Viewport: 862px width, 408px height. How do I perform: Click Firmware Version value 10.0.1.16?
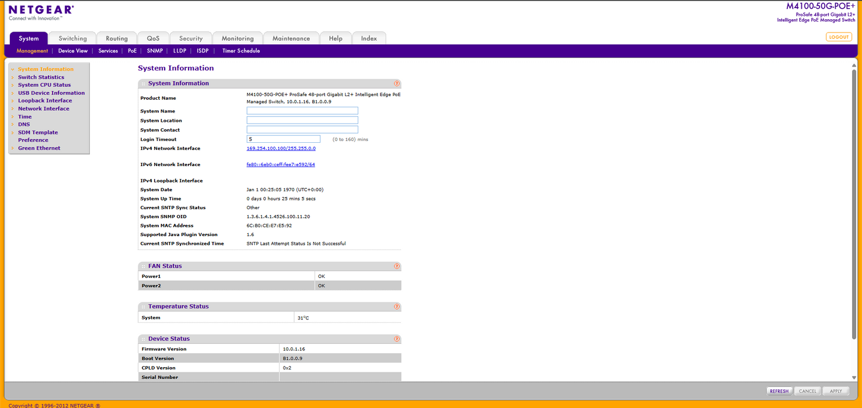click(x=294, y=349)
